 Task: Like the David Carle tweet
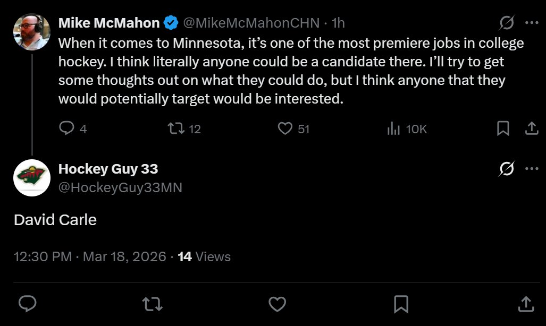click(x=277, y=303)
